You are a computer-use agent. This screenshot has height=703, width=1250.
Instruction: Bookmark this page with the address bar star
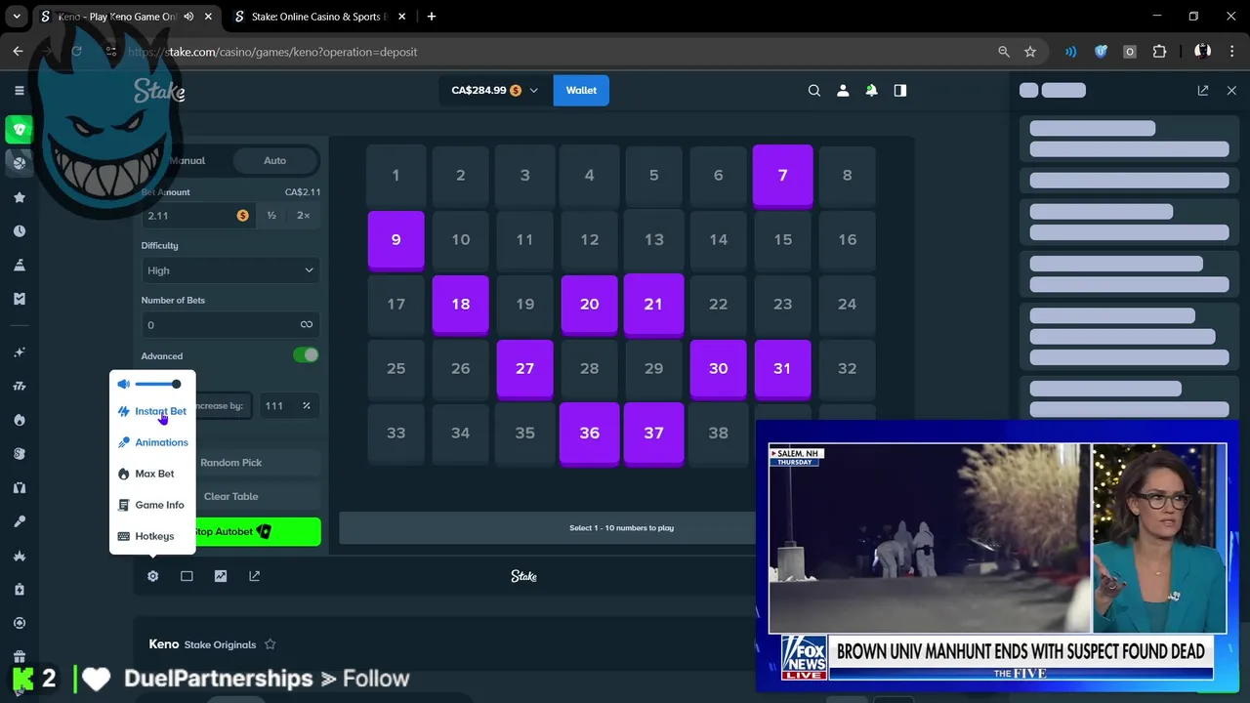coord(1030,52)
